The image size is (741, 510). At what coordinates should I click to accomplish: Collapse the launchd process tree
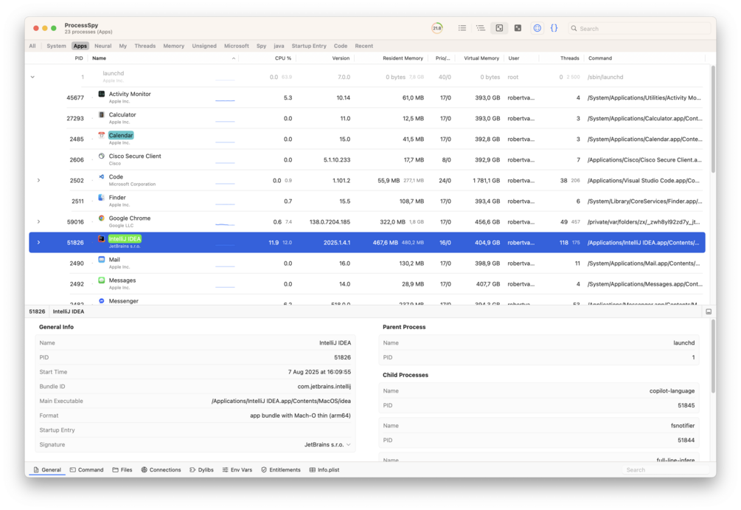coord(32,77)
